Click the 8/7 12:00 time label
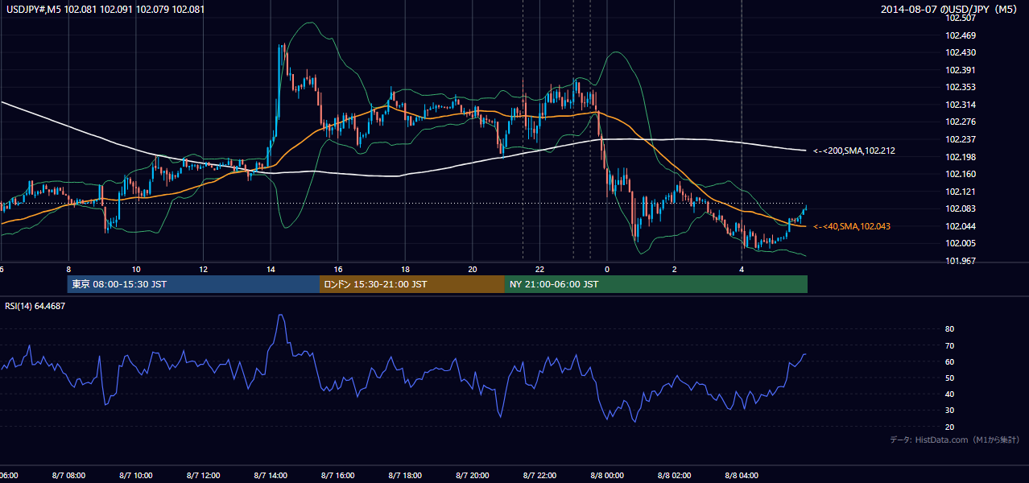This screenshot has width=1029, height=483. pyautogui.click(x=203, y=476)
